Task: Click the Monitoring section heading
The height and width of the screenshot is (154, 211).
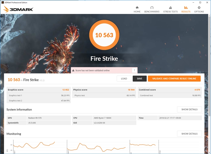Action: coord(14,134)
